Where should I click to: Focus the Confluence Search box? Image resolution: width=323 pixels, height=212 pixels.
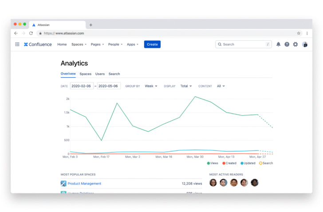point(244,44)
